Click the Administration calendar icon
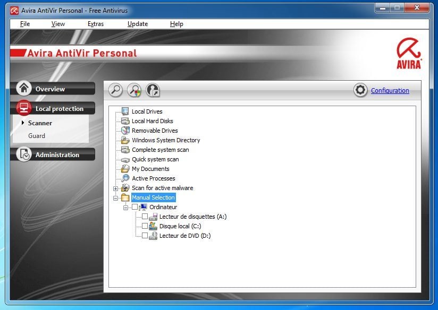438x310 pixels. (x=24, y=154)
